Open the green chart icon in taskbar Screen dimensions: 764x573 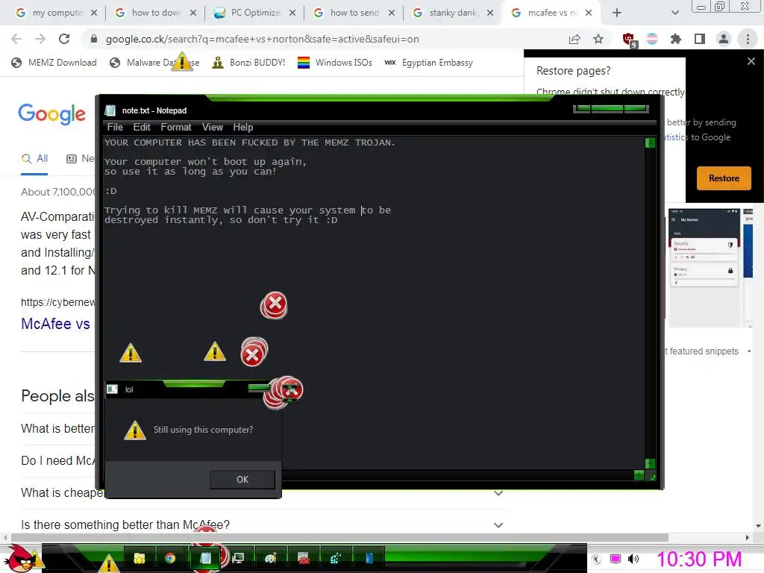pos(336,558)
